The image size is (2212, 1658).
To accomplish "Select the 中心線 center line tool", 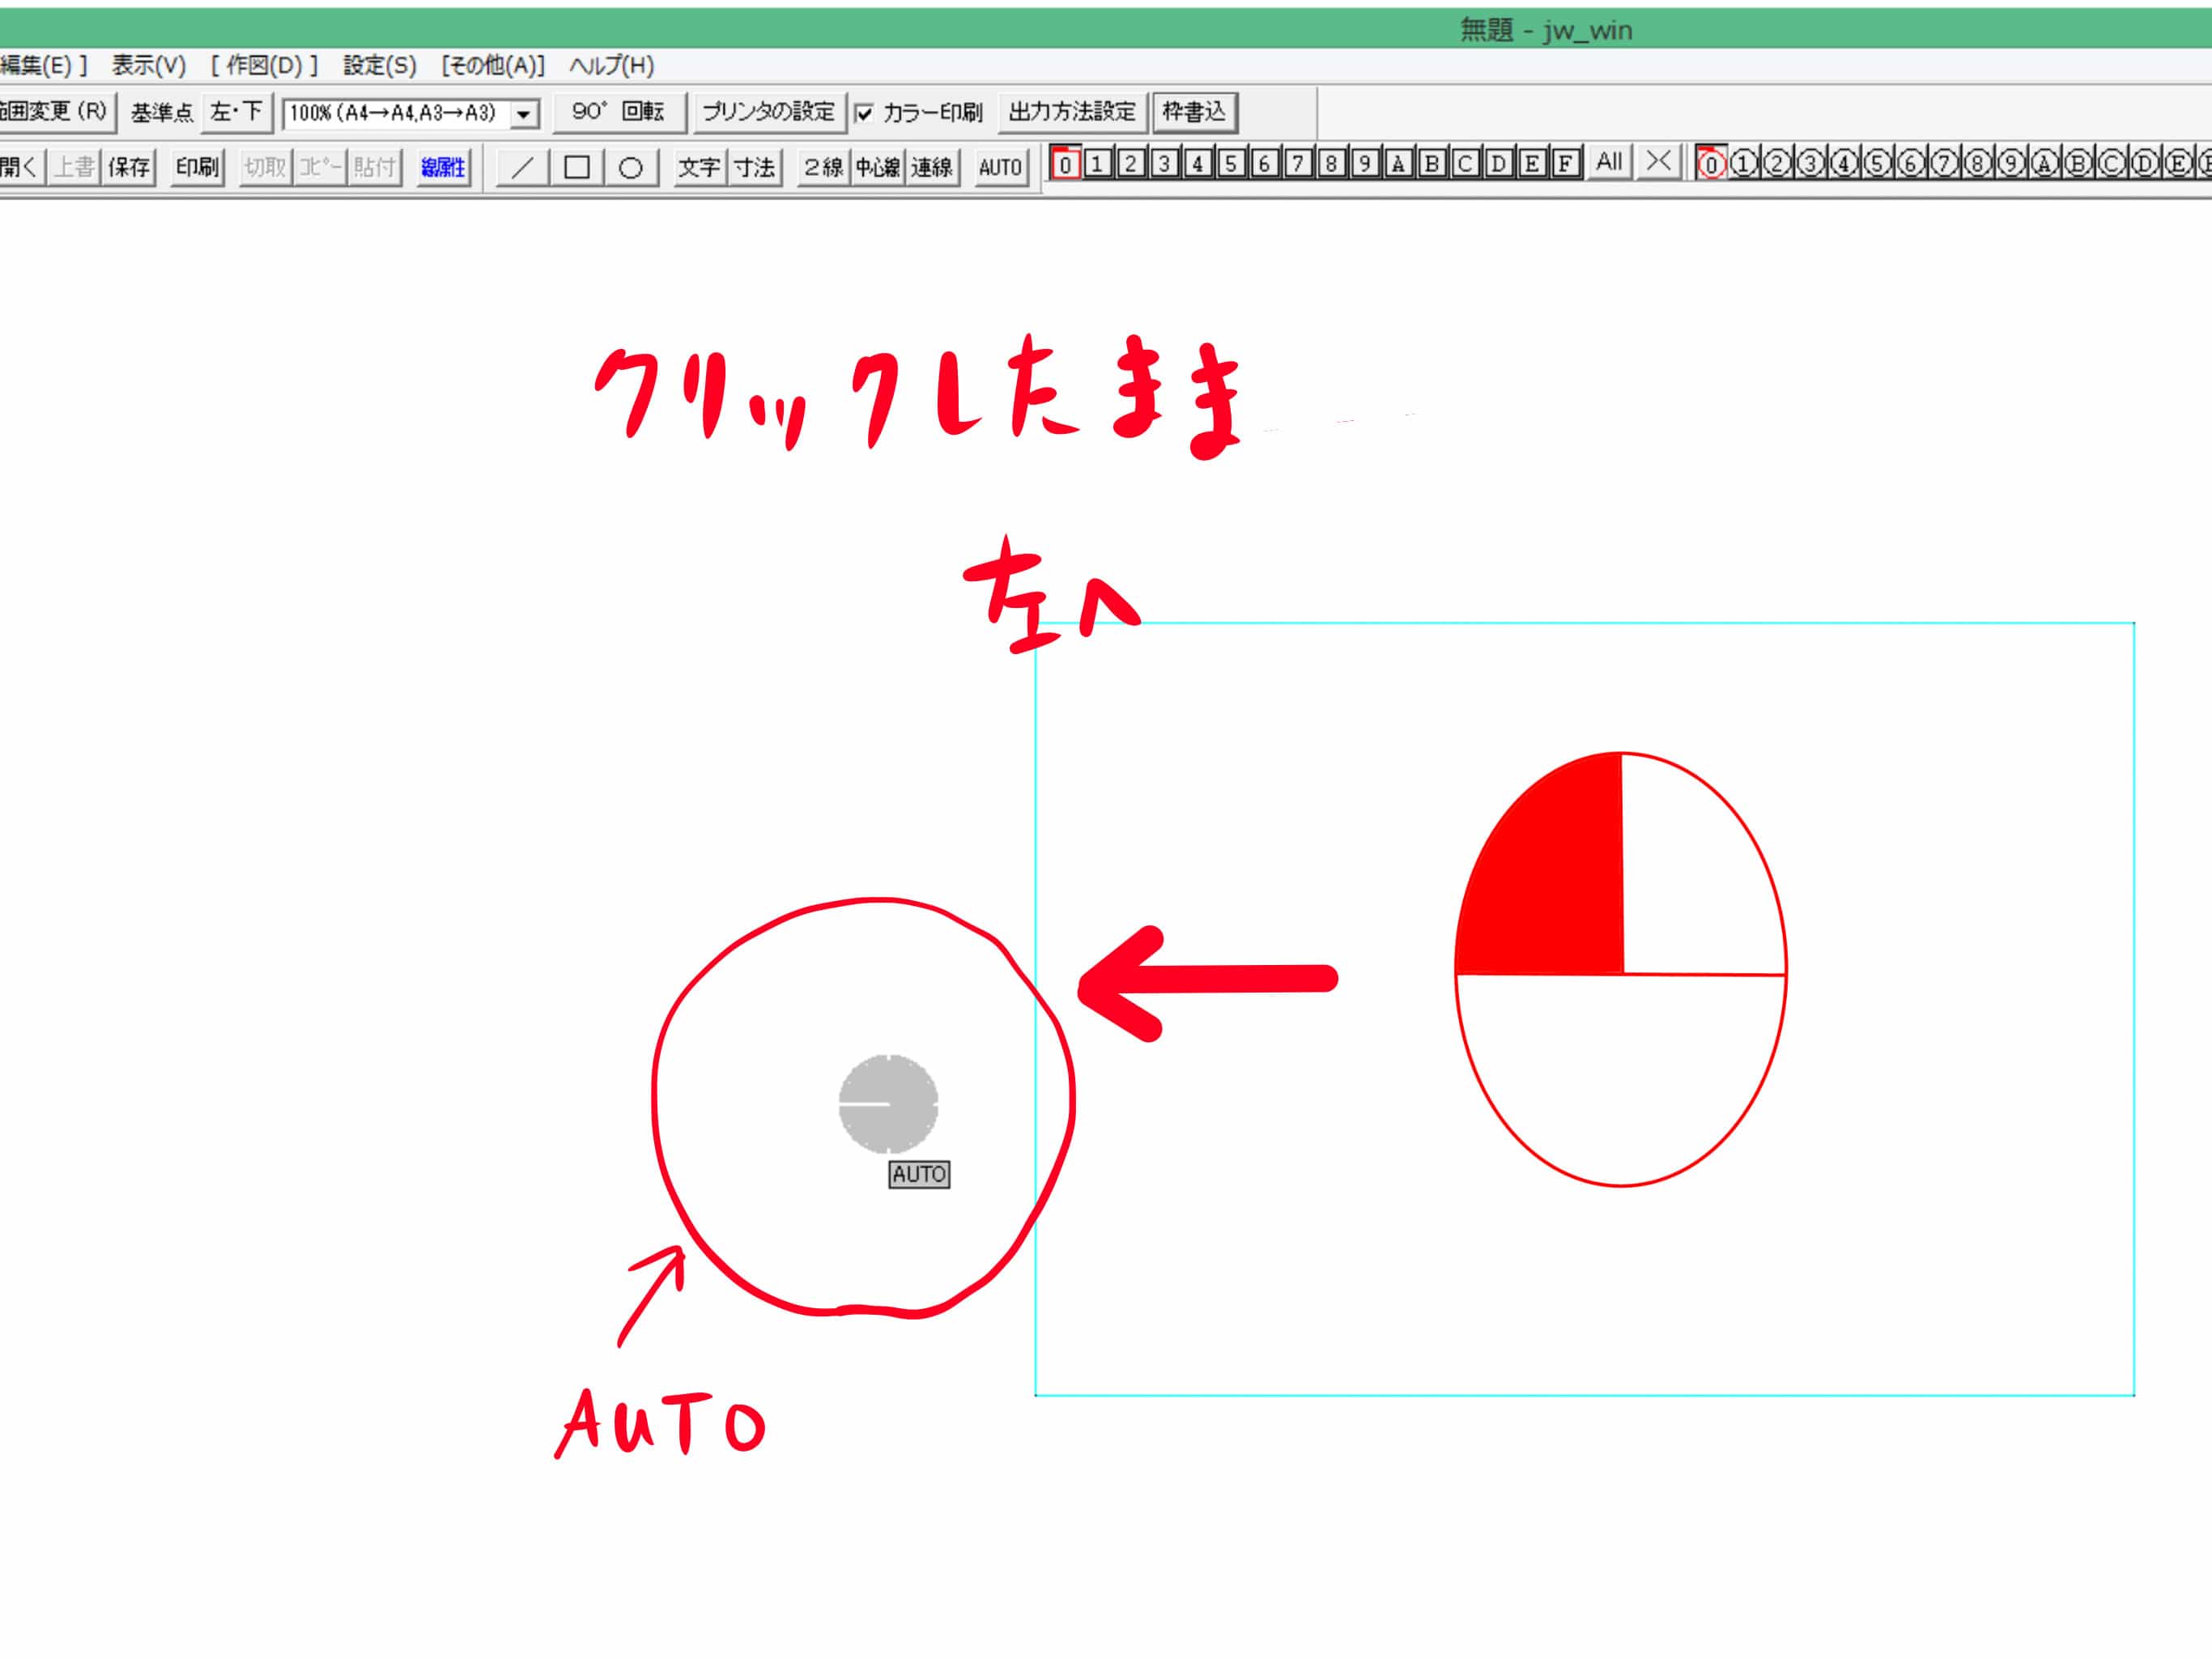I will click(878, 167).
